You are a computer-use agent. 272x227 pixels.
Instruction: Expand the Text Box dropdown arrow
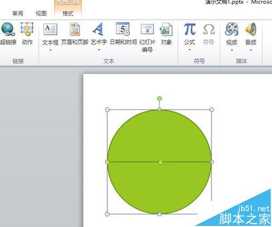[x=51, y=50]
